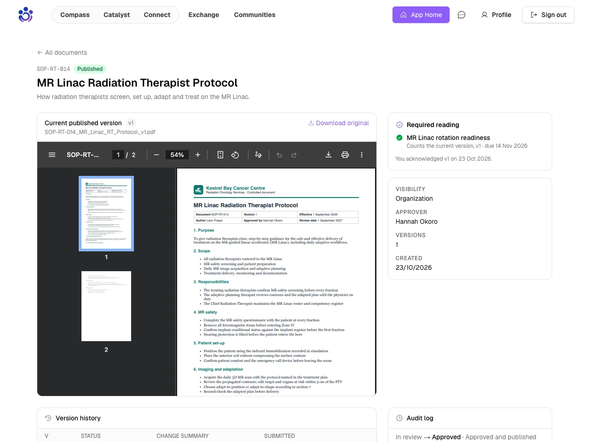This screenshot has height=442, width=589.
Task: Download the PDF from viewer toolbar
Action: [329, 155]
